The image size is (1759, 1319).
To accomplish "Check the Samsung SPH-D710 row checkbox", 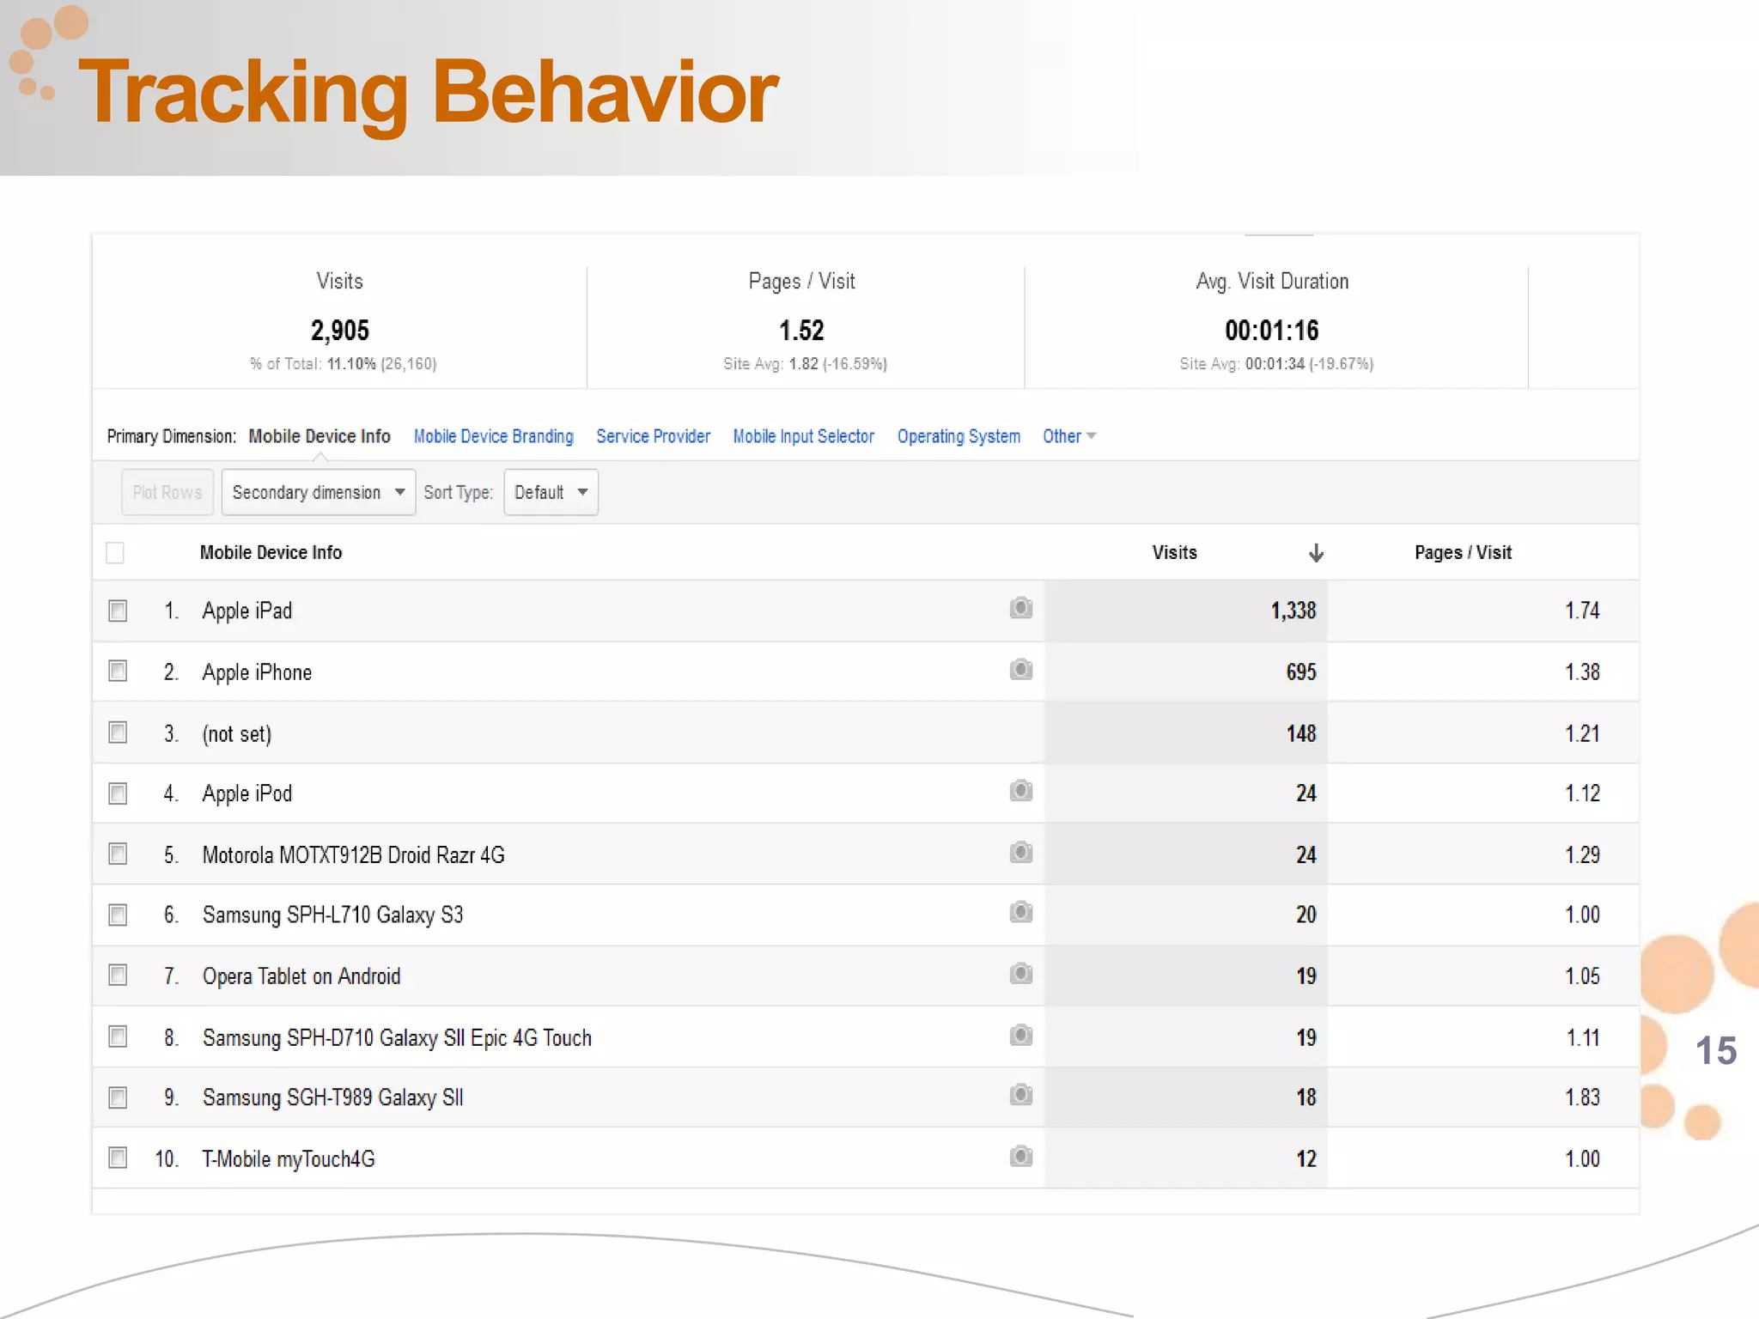I will coord(118,1037).
